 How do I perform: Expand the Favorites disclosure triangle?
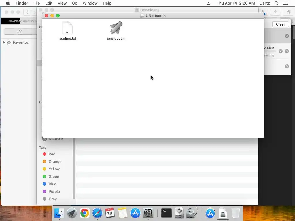[x=4, y=43]
